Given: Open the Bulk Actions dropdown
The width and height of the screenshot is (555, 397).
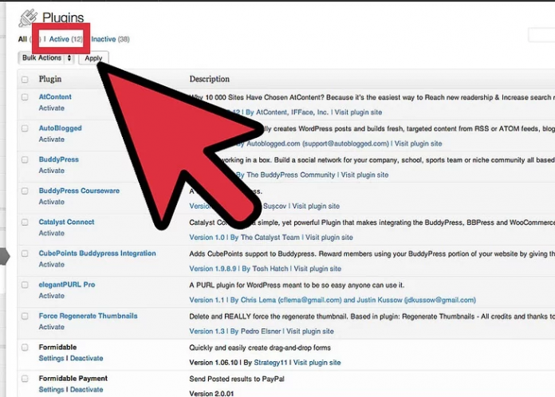Looking at the screenshot, I should 46,58.
